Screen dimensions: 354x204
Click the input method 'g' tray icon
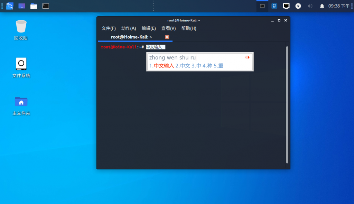click(x=274, y=6)
